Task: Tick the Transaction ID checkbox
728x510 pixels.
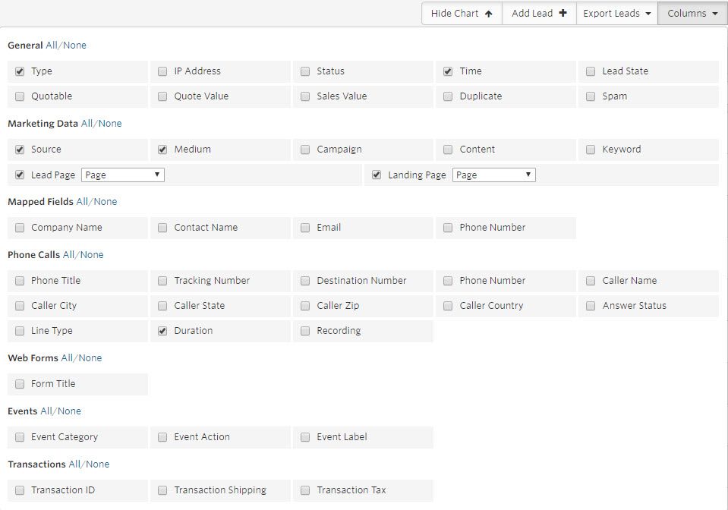Action: 20,490
